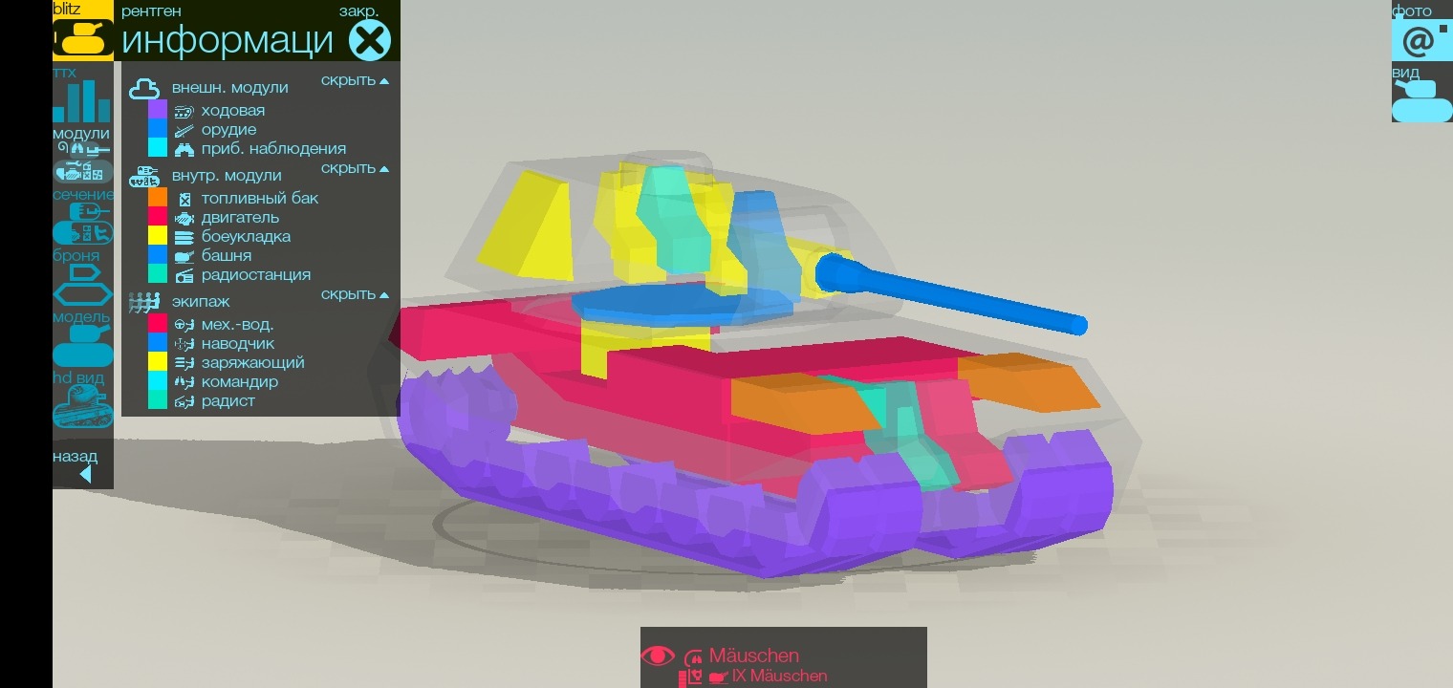The height and width of the screenshot is (688, 1453).
Task: Click the driver icon next to мех.-вод.
Action: tap(184, 325)
